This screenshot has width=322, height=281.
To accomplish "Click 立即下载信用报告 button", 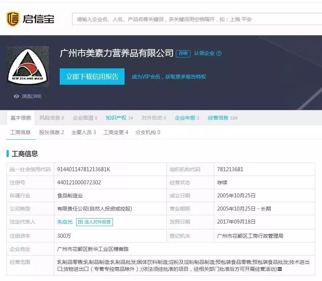I will [92, 76].
